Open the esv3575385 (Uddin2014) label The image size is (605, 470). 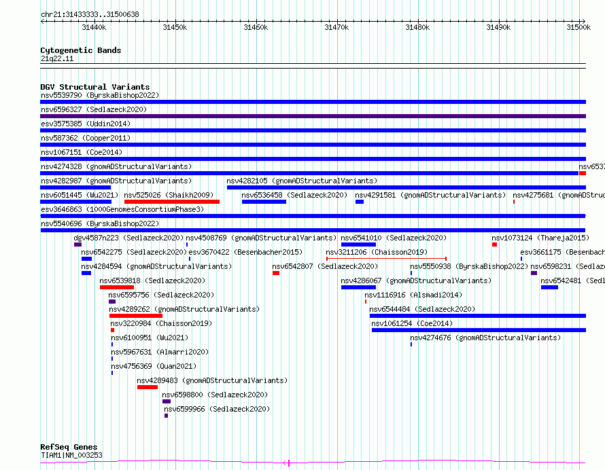[86, 124]
